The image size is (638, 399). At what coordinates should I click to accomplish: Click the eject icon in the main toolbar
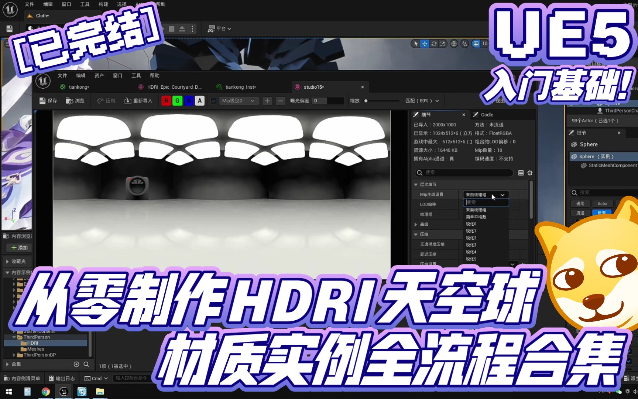(182, 29)
